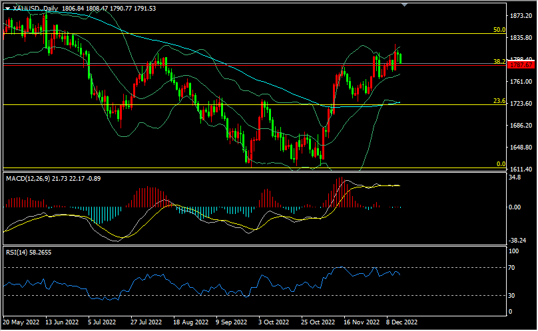Click the 8 Dec 2022 date label
Viewport: 538px width, 331px height.
[x=401, y=322]
